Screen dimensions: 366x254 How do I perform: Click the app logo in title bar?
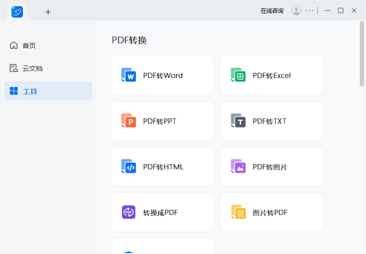click(18, 11)
